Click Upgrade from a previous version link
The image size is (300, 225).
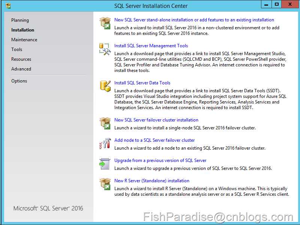[x=160, y=160]
